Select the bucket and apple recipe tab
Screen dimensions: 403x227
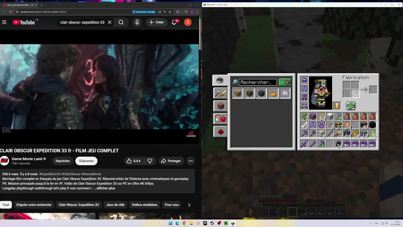point(220,119)
